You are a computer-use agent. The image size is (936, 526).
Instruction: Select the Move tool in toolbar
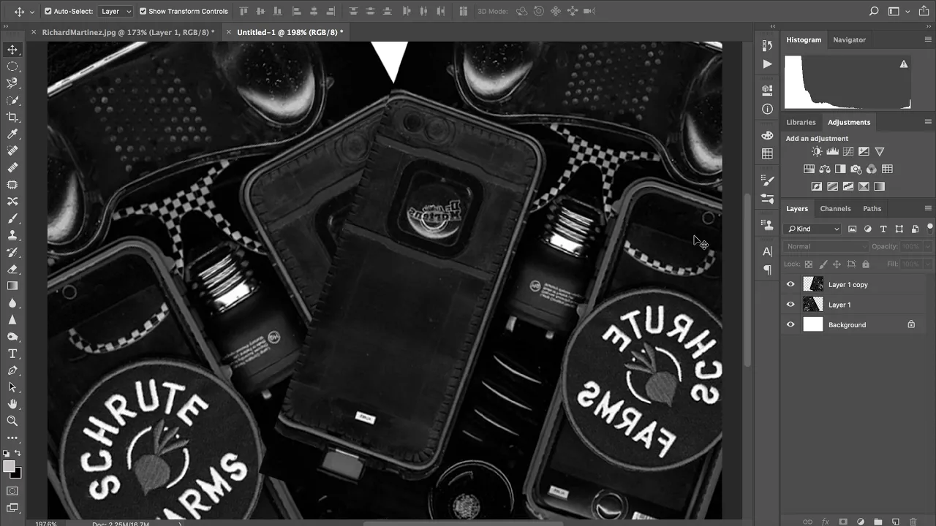click(x=12, y=50)
